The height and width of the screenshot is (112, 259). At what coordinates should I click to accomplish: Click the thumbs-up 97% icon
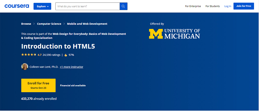pyautogui.click(x=66, y=55)
